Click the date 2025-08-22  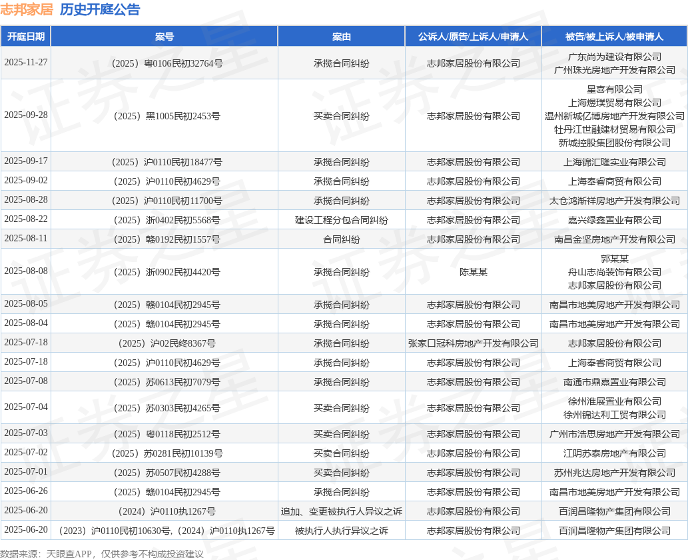click(26, 219)
